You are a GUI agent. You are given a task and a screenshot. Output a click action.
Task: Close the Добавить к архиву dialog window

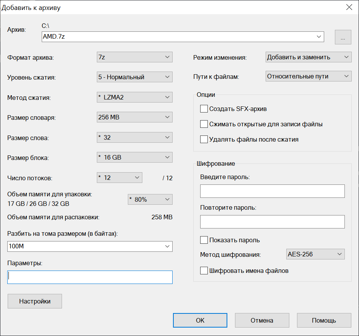[x=349, y=7]
